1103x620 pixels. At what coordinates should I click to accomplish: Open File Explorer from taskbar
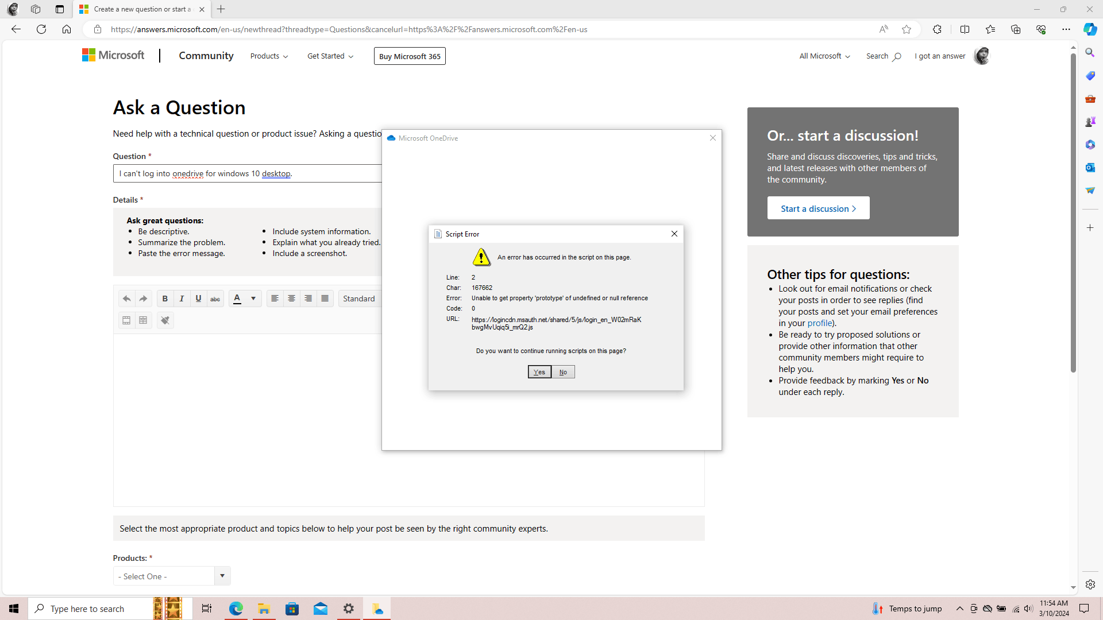[x=264, y=609]
